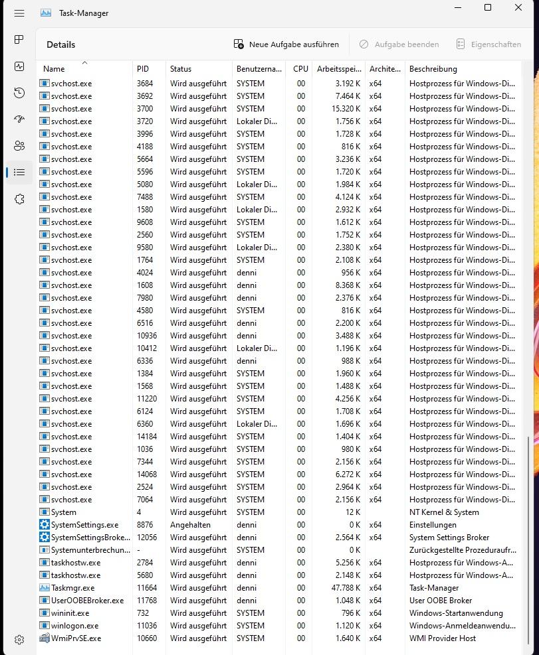Sort by the Benutzername column header
The image size is (539, 655).
click(x=259, y=69)
